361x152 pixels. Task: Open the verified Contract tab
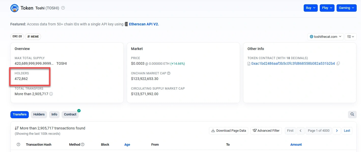tap(70, 114)
